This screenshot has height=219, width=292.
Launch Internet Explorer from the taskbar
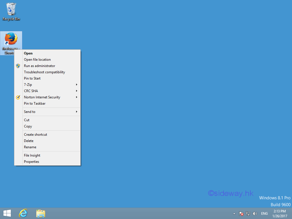pos(23,213)
